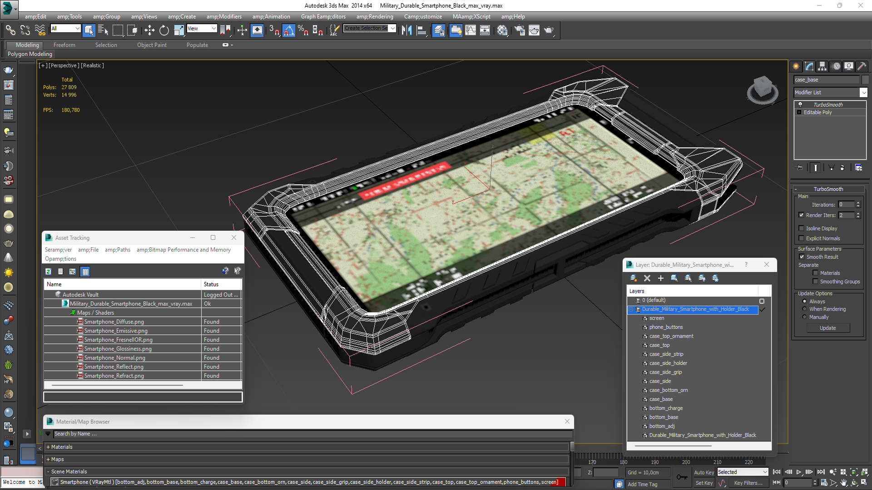Viewport: 872px width, 490px height.
Task: Select When Rendering update option
Action: coord(805,309)
